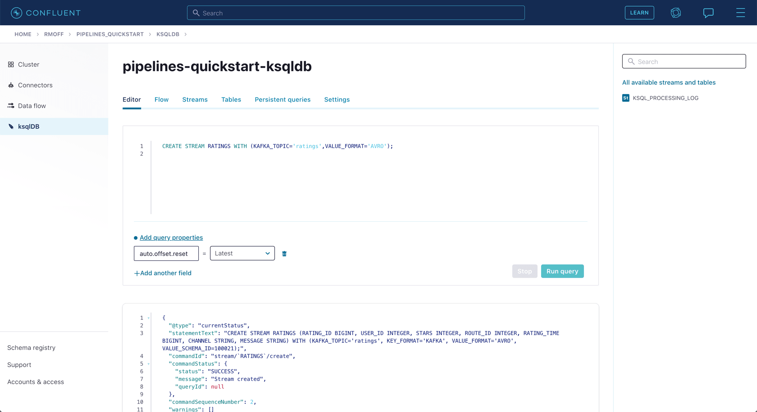Collapse JSON output line 1 fold arrow
This screenshot has width=757, height=412.
point(149,318)
